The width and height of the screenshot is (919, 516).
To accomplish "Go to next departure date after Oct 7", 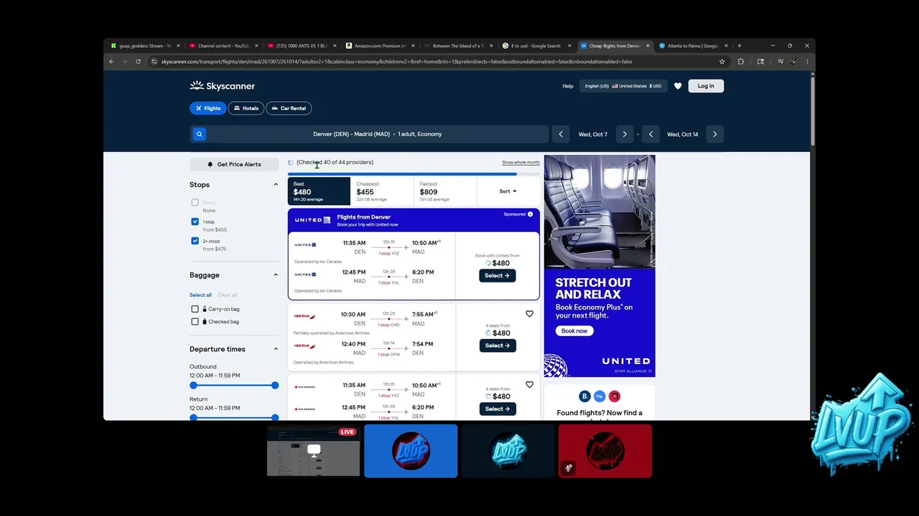I will (625, 134).
